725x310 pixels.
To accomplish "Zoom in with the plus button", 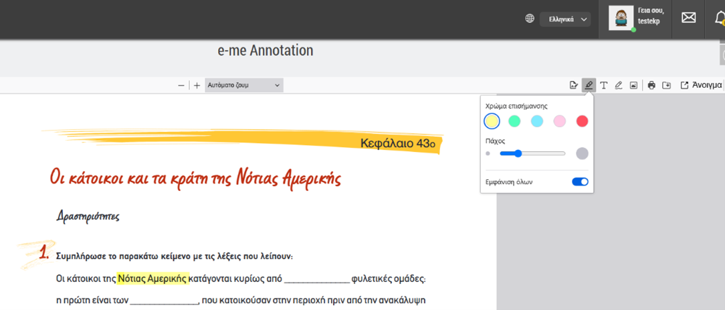I will point(197,85).
